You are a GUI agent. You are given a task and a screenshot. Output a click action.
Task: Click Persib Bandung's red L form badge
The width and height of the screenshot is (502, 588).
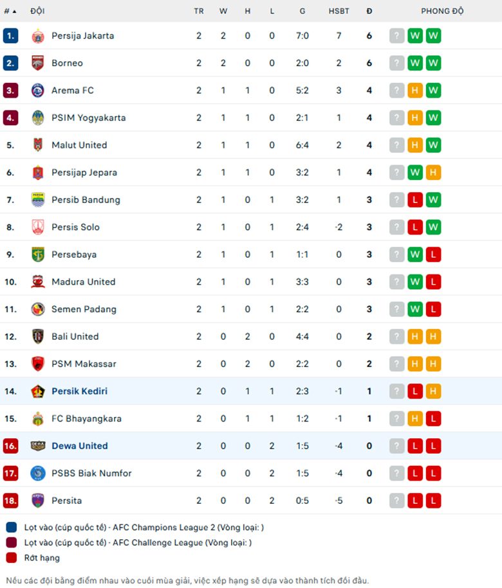click(415, 200)
